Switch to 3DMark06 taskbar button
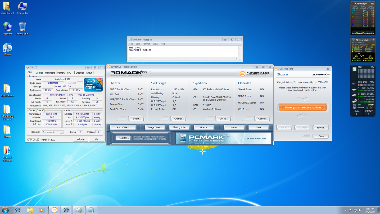 54,210
